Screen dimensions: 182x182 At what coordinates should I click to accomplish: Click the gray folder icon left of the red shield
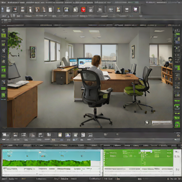[x=75, y=10]
